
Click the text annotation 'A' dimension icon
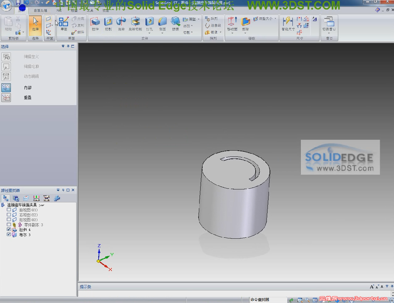pos(314,19)
